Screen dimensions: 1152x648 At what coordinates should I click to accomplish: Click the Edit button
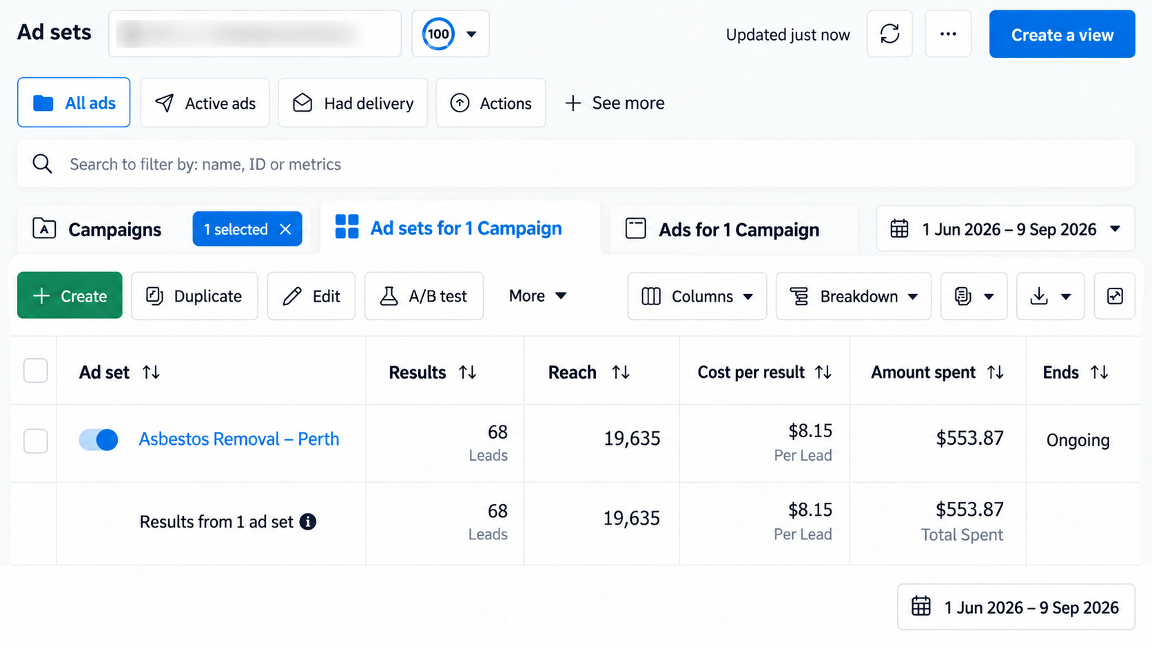pyautogui.click(x=311, y=296)
